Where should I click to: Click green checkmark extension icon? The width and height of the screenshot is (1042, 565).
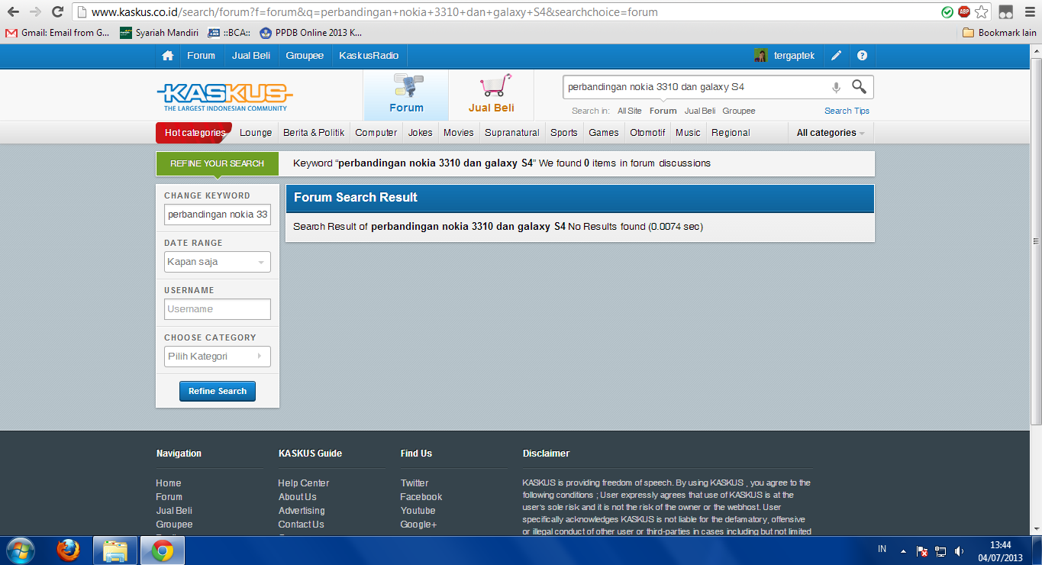click(947, 12)
